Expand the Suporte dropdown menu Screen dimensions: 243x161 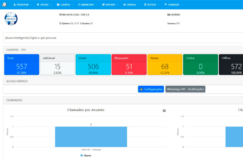point(110,5)
